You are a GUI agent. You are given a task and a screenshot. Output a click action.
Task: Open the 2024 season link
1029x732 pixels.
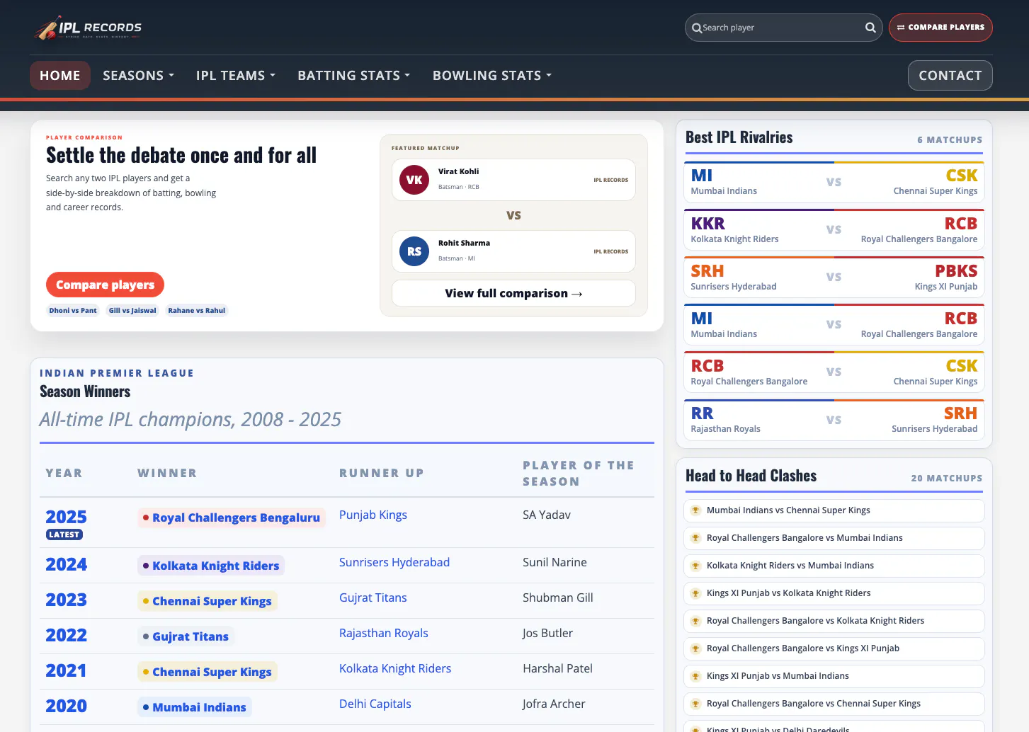tap(66, 564)
